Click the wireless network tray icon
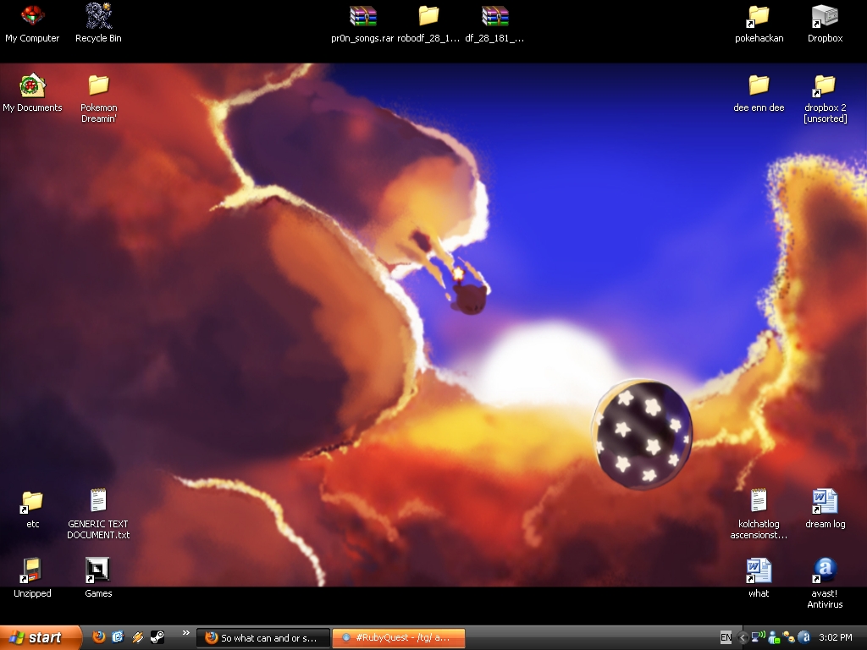This screenshot has height=650, width=867. pyautogui.click(x=759, y=637)
